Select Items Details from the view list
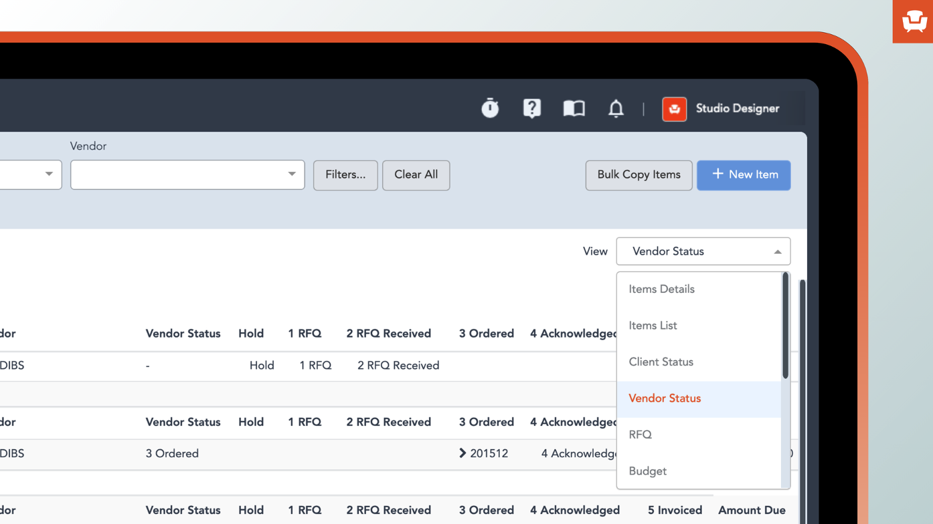 click(x=661, y=289)
